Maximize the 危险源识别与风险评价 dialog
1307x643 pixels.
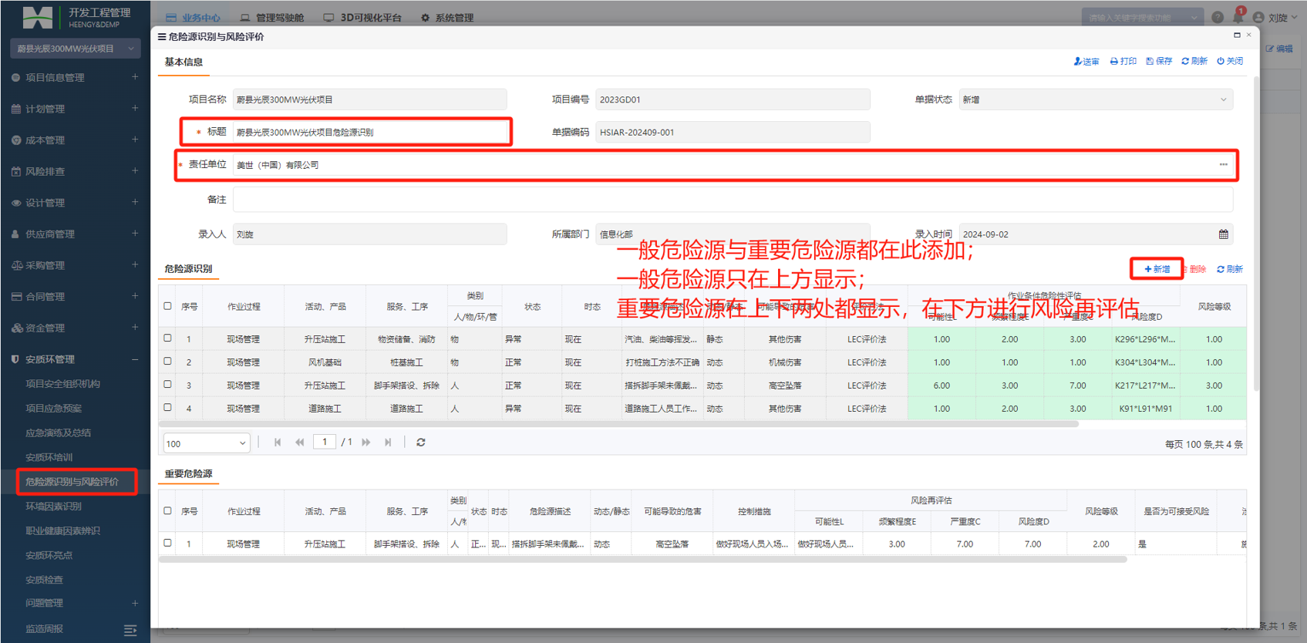1237,35
